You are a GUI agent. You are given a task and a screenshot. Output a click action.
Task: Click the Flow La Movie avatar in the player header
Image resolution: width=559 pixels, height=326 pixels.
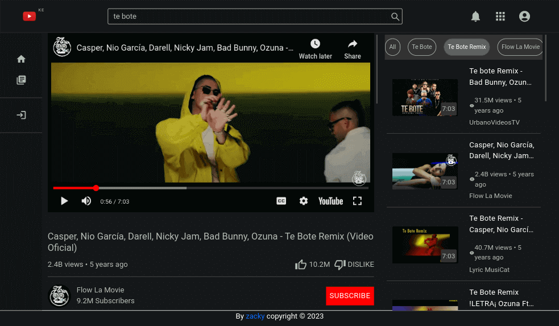pos(62,47)
